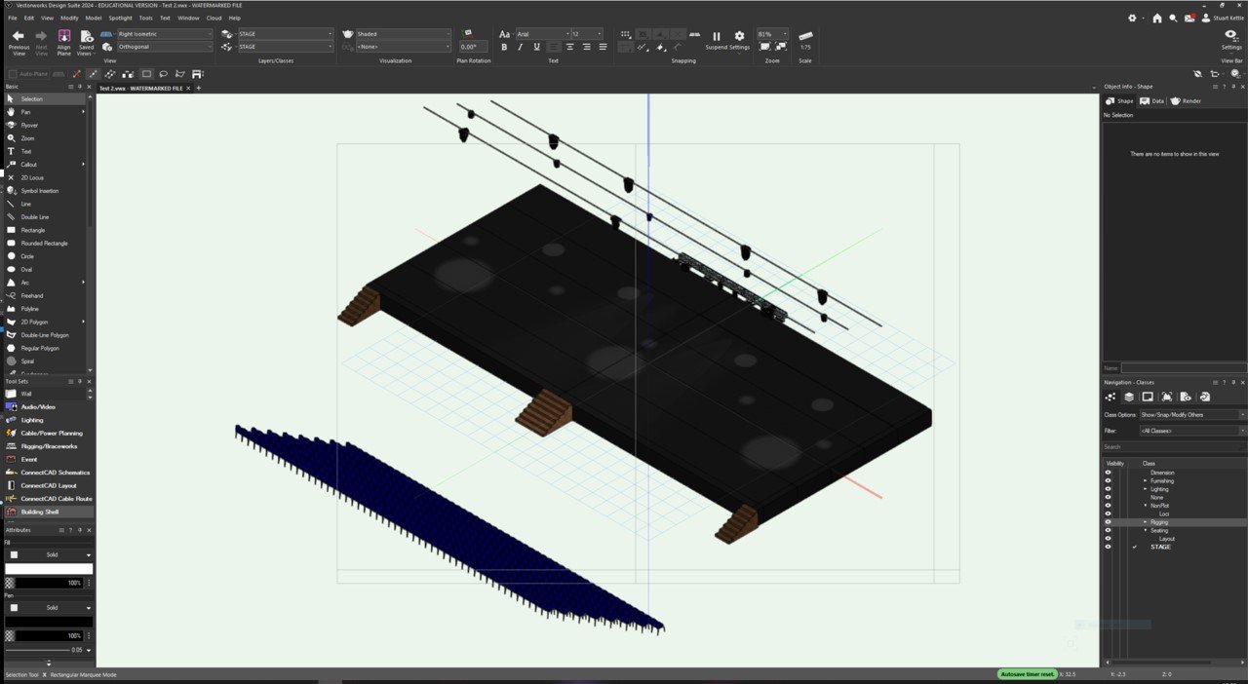1248x684 pixels.
Task: Pick the Rounded Rectangle tool
Action: click(x=44, y=243)
